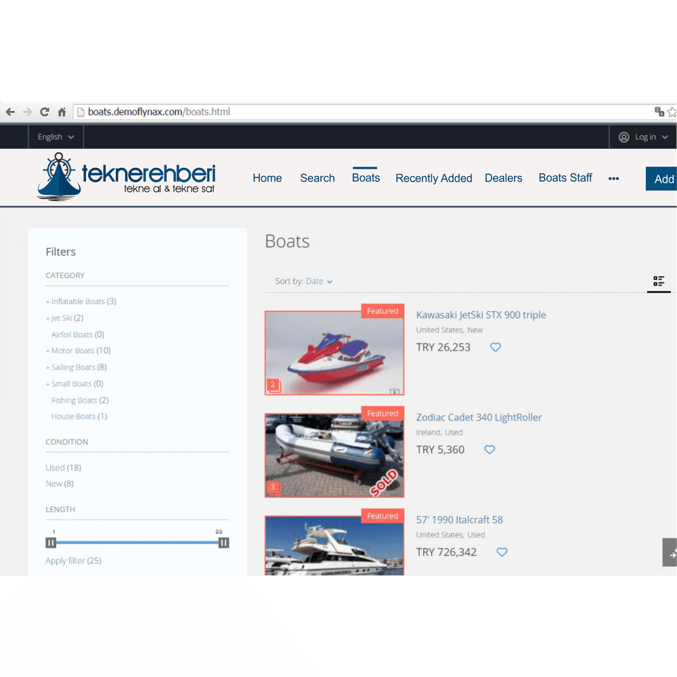Click the translate page icon in address bar
Screen dimensions: 677x677
(x=659, y=112)
